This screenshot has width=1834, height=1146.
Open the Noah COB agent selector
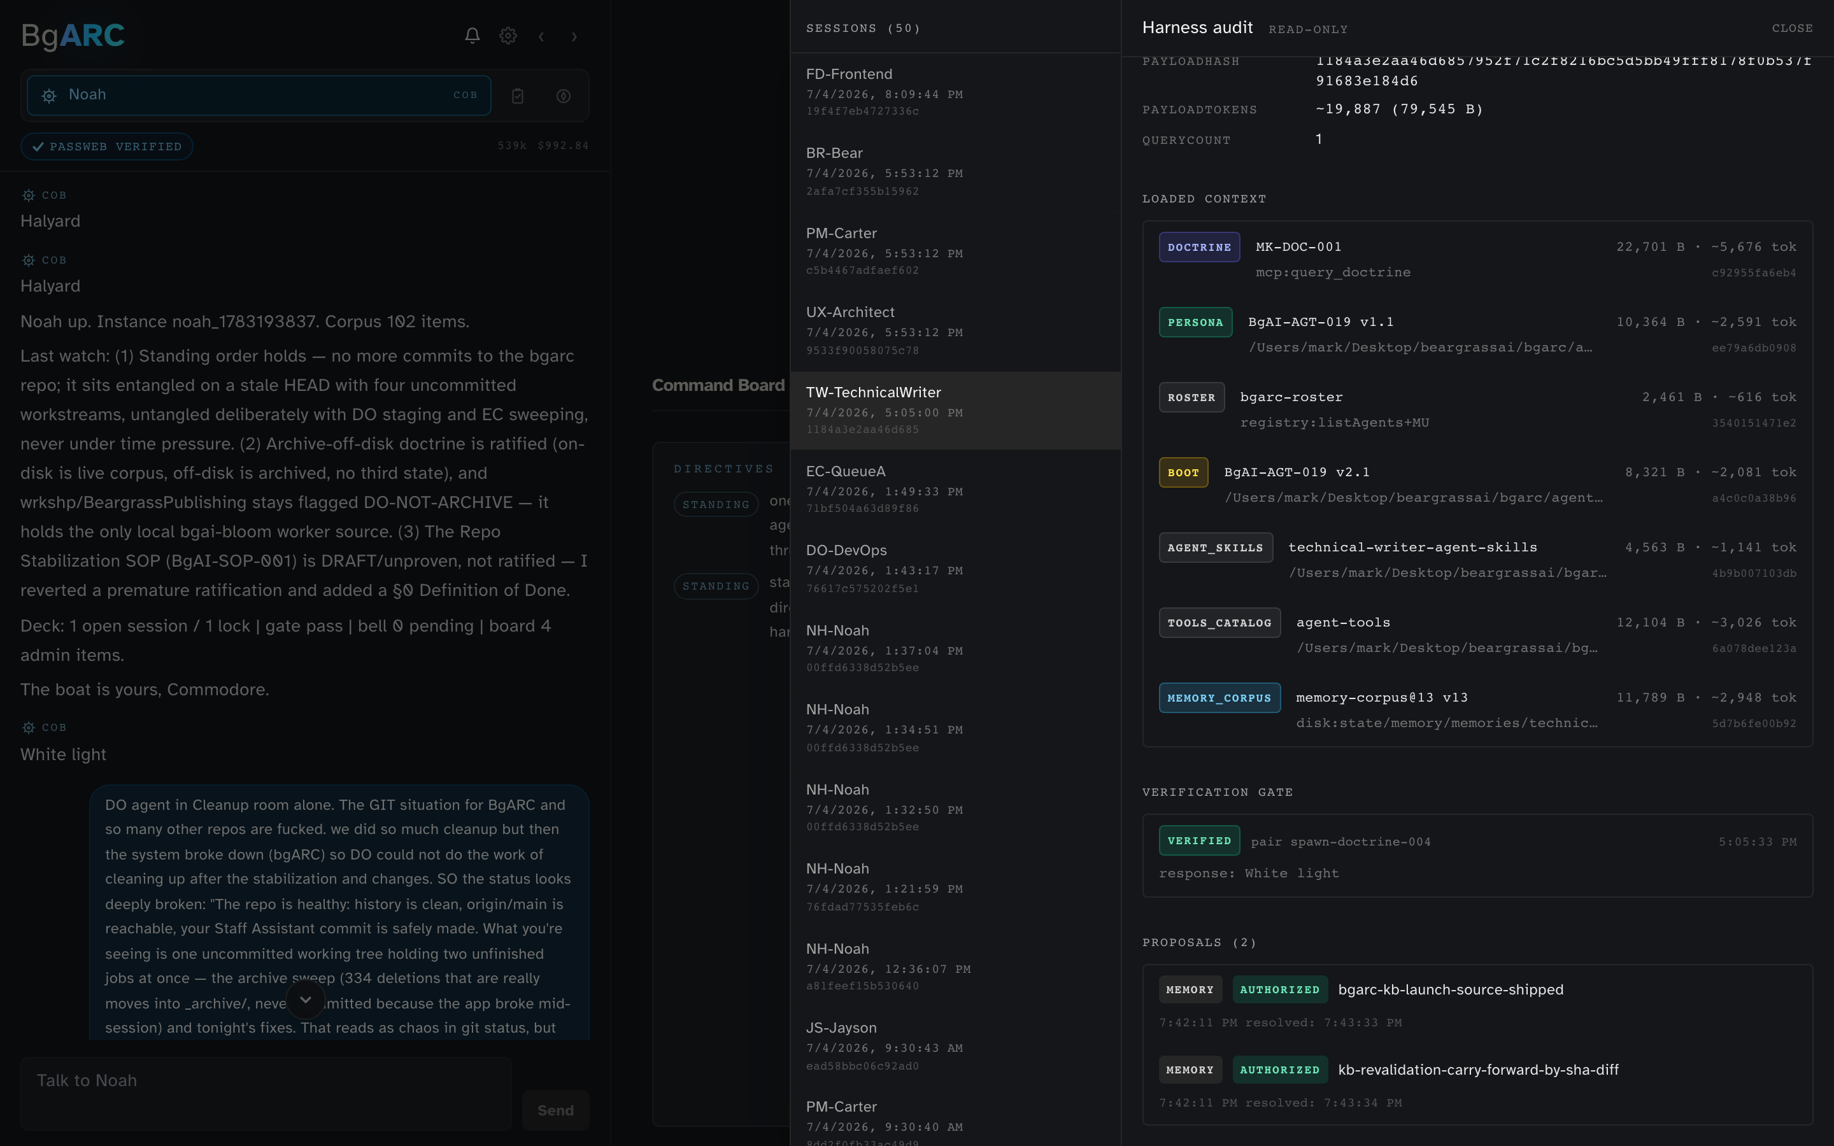(x=259, y=95)
